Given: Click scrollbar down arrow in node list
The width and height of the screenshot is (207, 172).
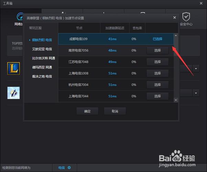Looking at the screenshot, I should 176,100.
